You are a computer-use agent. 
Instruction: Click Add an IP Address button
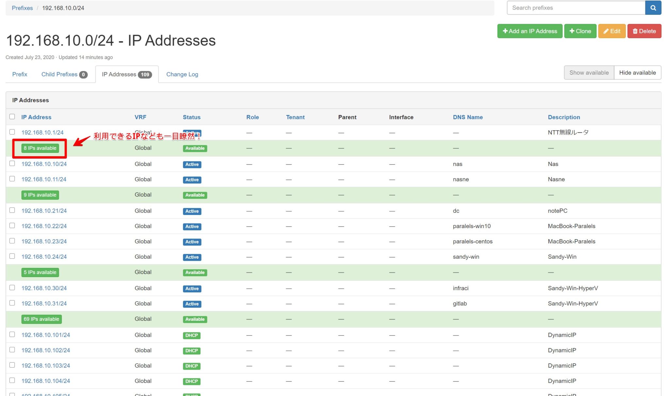(530, 31)
